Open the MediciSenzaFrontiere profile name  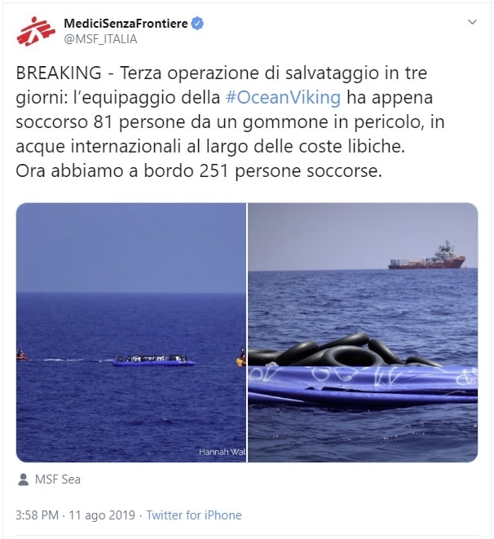126,24
